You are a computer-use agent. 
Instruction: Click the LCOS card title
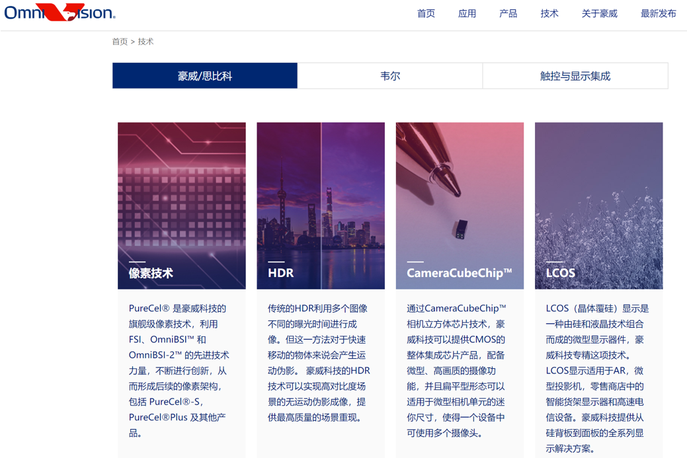click(561, 273)
